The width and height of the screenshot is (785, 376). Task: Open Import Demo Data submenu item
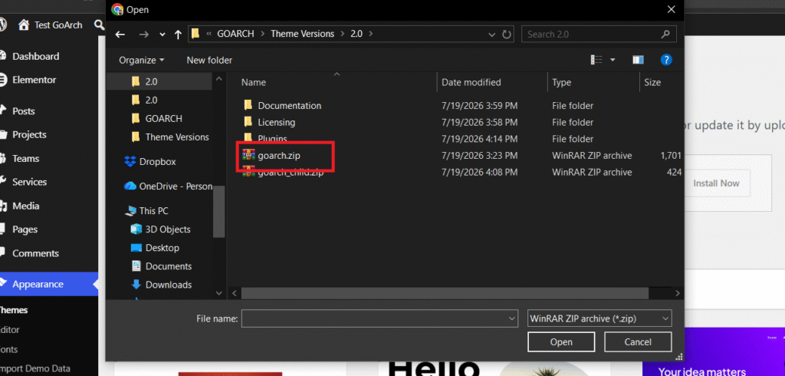pyautogui.click(x=35, y=368)
